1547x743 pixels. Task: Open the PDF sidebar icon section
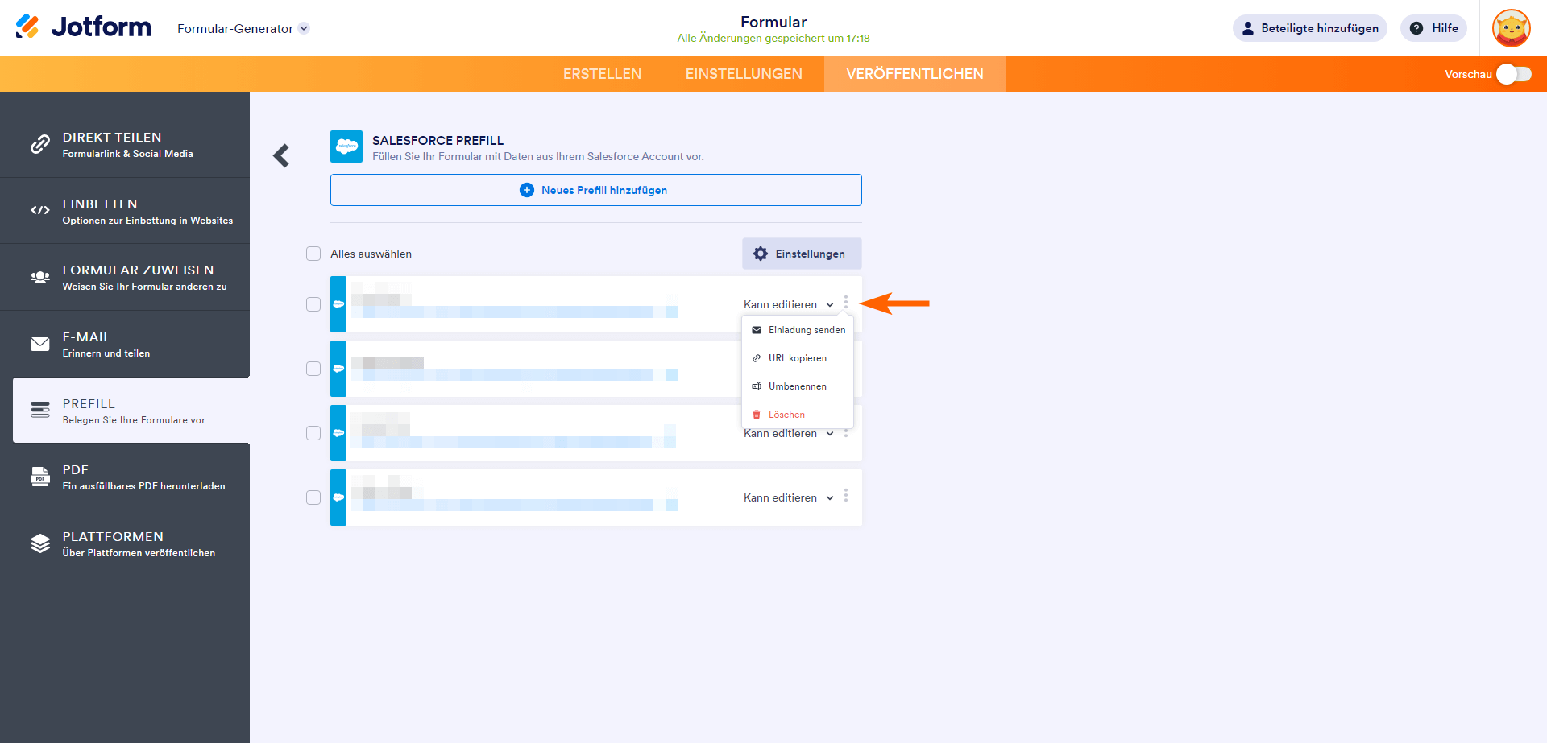(x=40, y=477)
